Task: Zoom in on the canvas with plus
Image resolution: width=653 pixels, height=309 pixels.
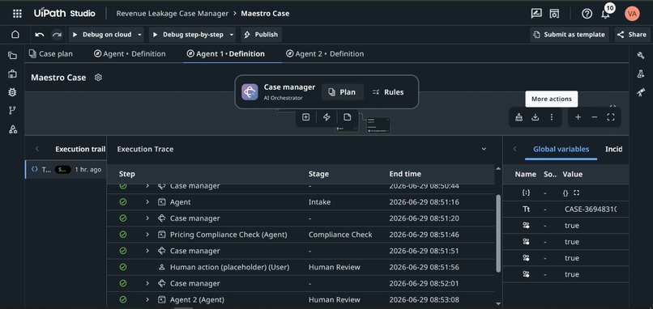Action: 578,117
